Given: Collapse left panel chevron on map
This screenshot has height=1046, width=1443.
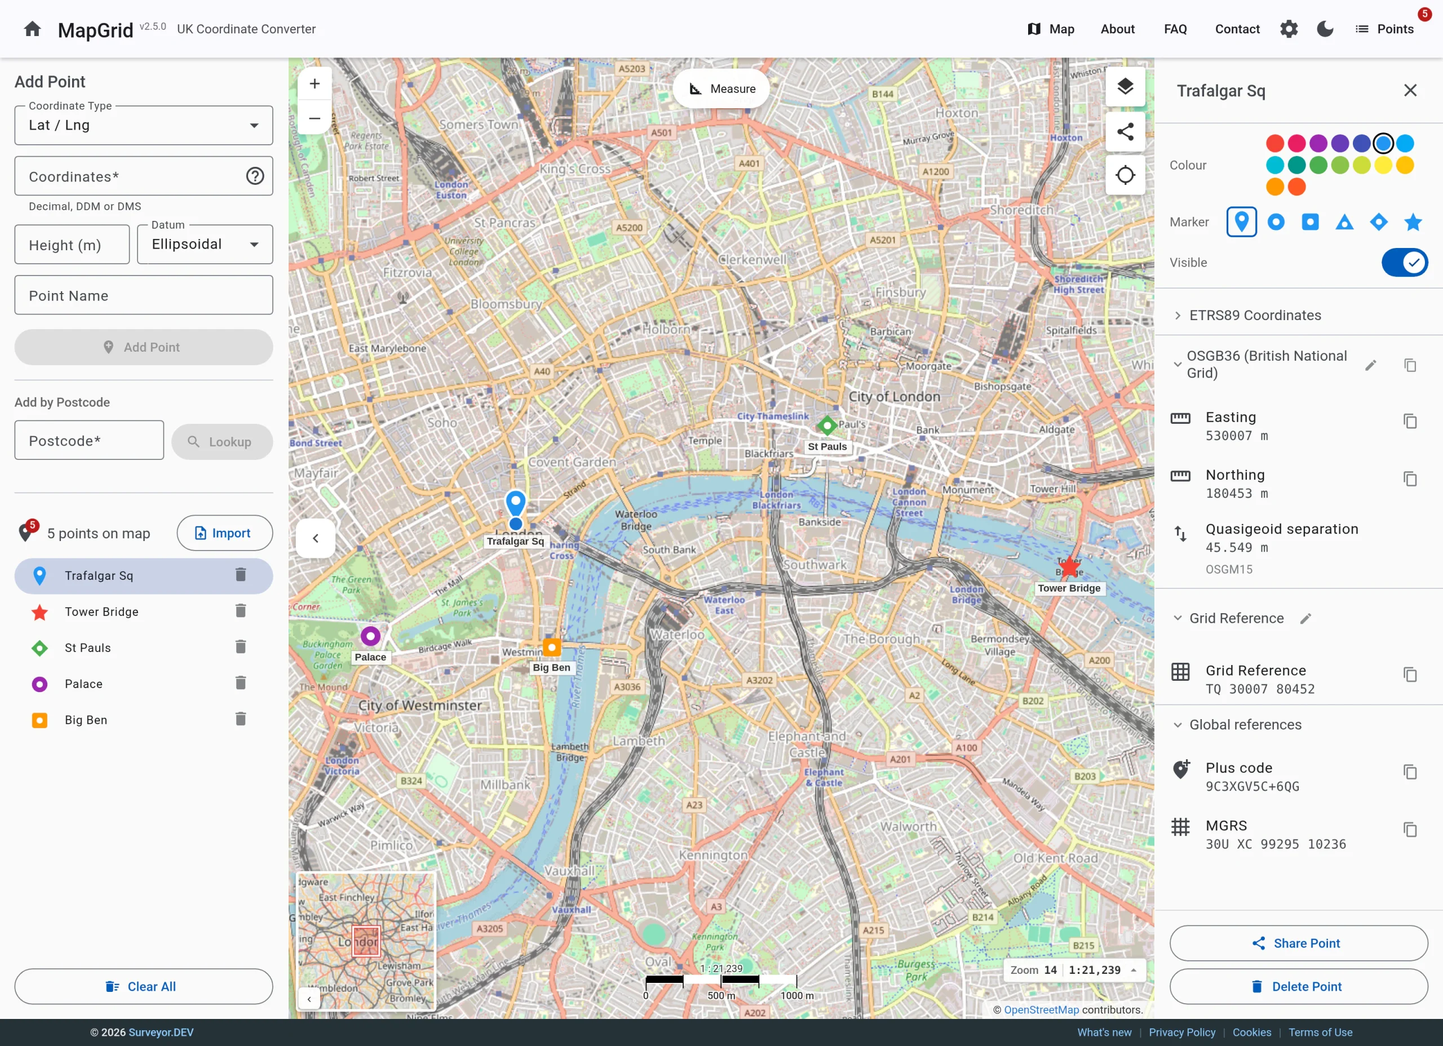Looking at the screenshot, I should click(315, 538).
